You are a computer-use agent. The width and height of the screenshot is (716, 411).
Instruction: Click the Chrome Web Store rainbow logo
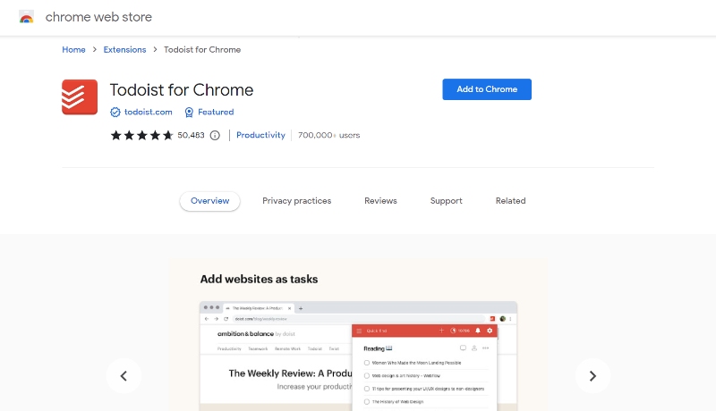(x=26, y=17)
